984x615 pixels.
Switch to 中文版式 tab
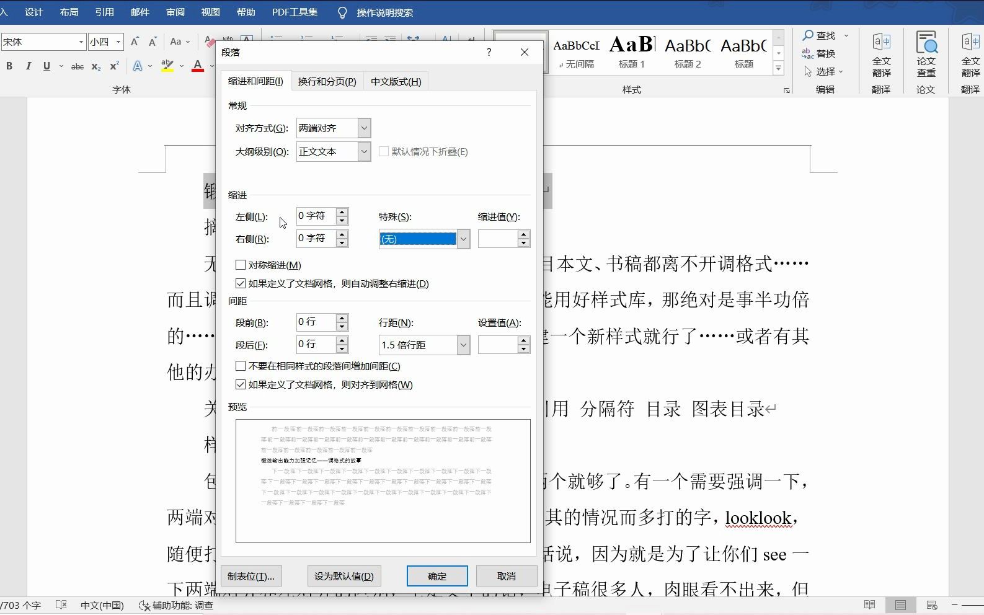pyautogui.click(x=396, y=82)
